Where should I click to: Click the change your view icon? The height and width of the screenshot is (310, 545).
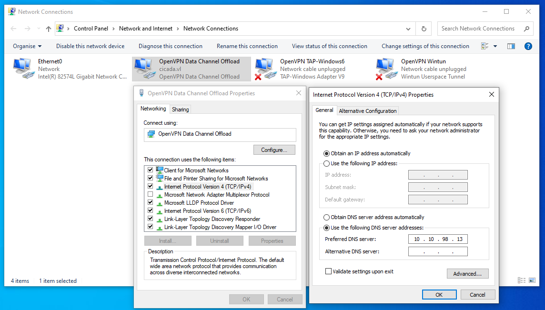click(x=485, y=46)
